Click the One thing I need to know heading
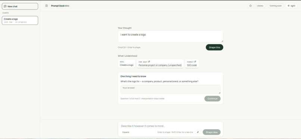Screen dimensions: 301x139 click(133, 76)
